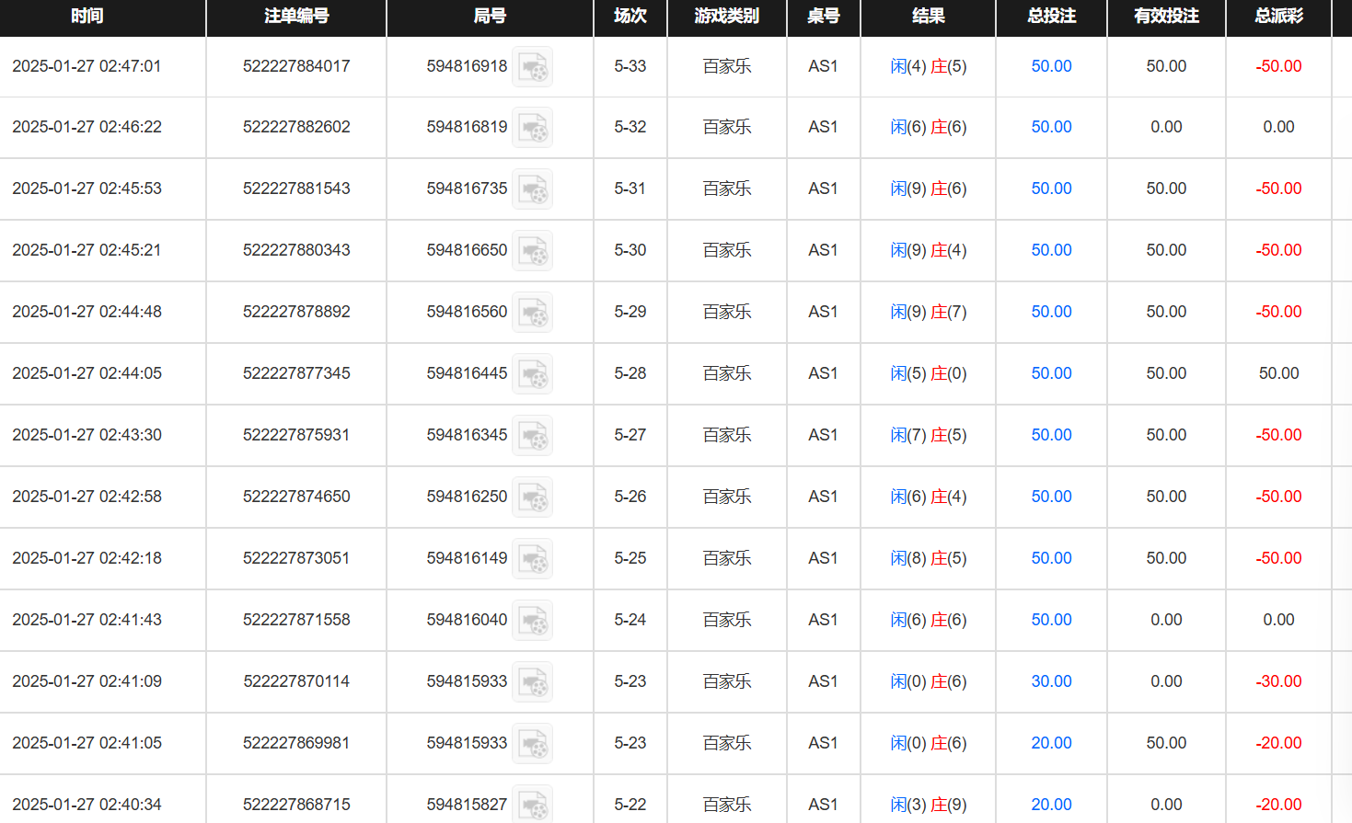Click video icon next to 594816040
The height and width of the screenshot is (823, 1352).
532,621
